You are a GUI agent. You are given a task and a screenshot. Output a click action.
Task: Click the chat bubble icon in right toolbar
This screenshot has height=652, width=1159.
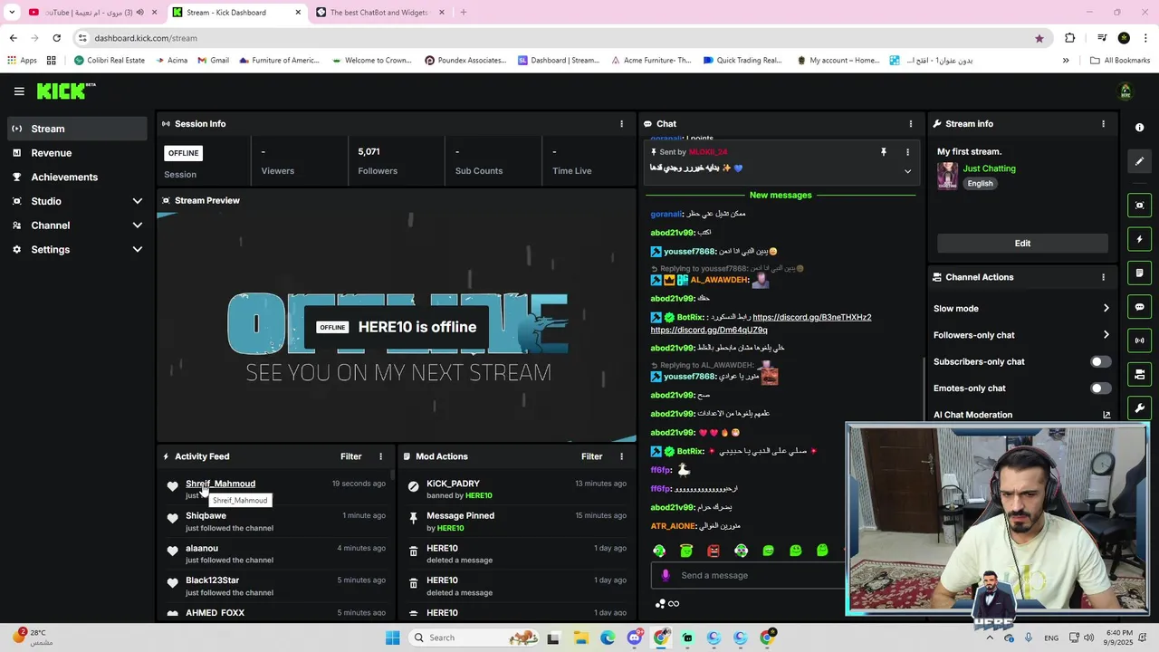tap(1140, 307)
